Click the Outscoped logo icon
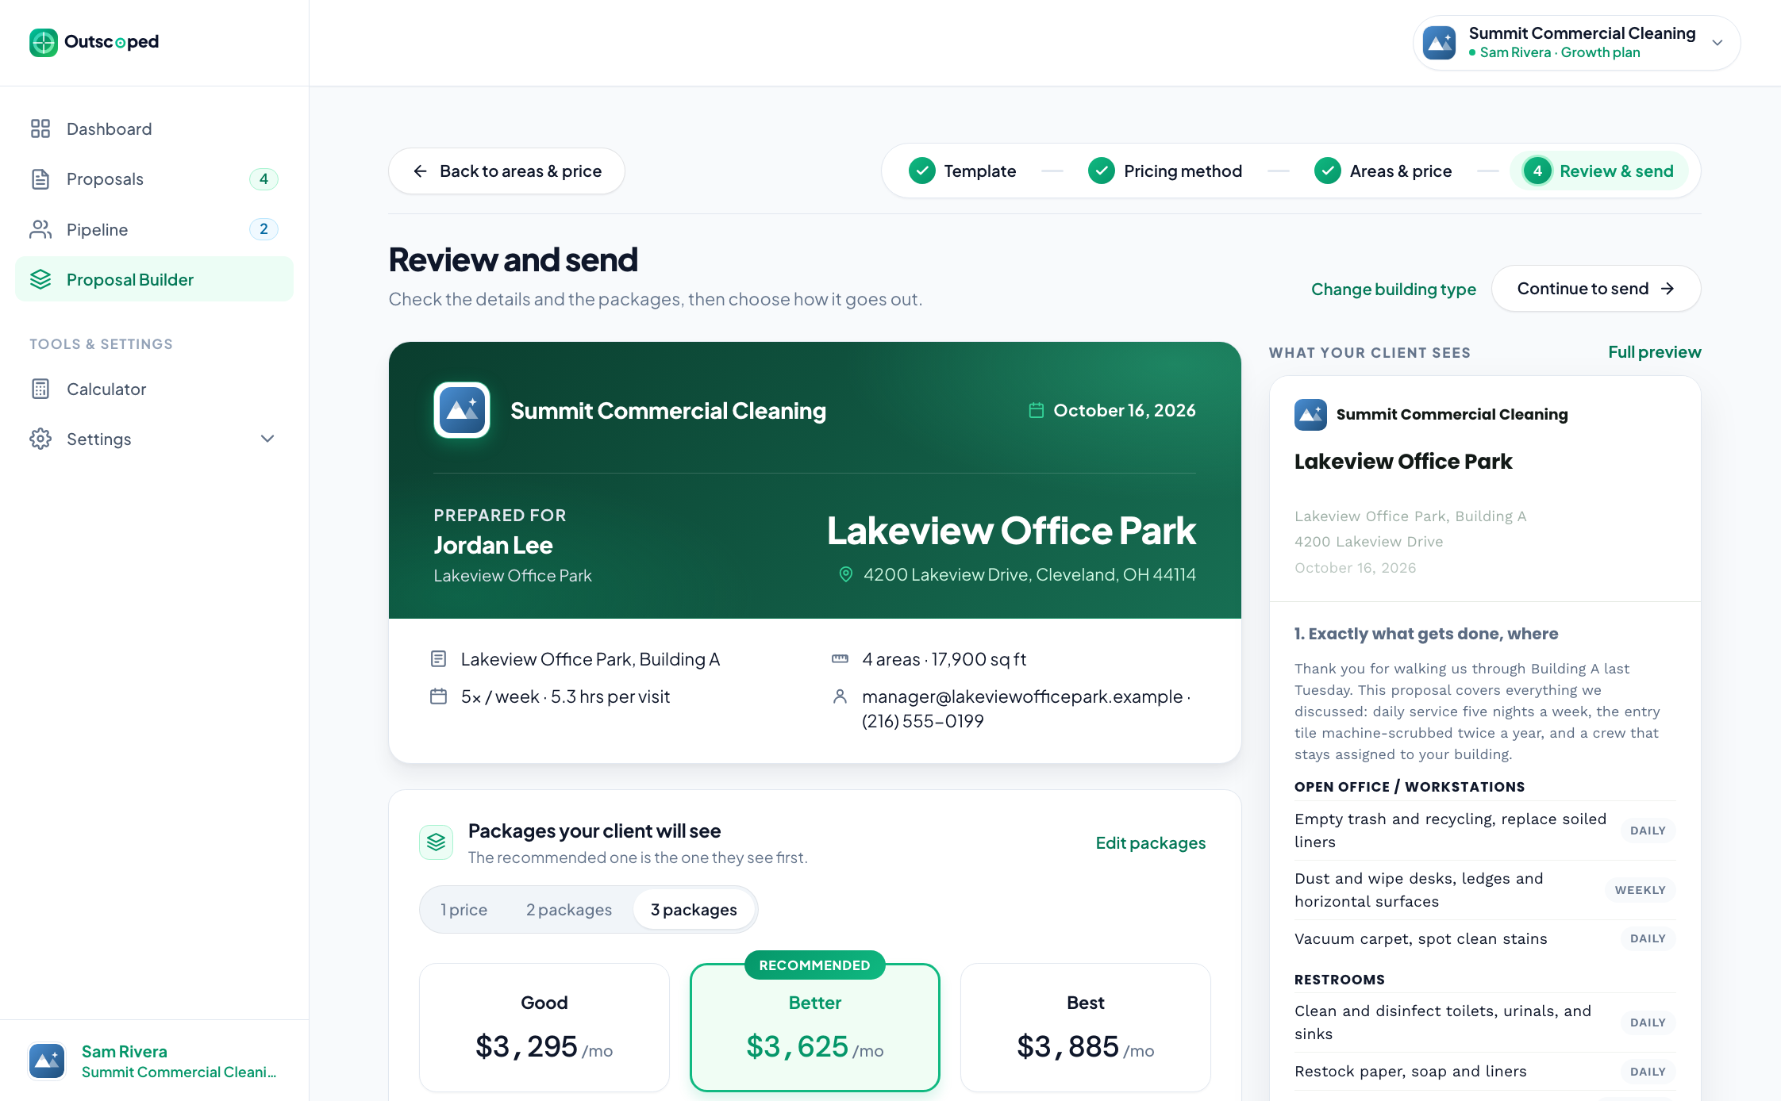 44,42
